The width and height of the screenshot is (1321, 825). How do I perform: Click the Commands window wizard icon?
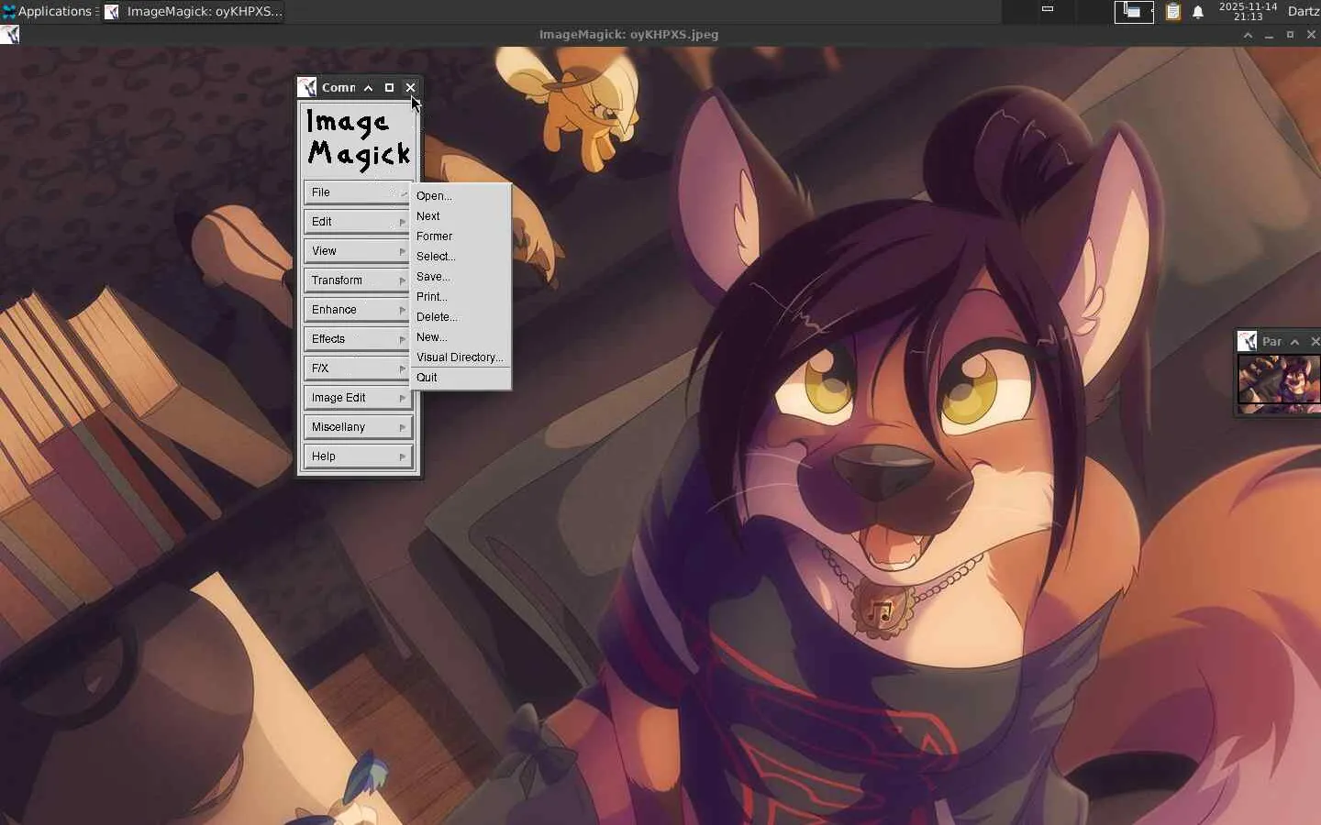307,87
